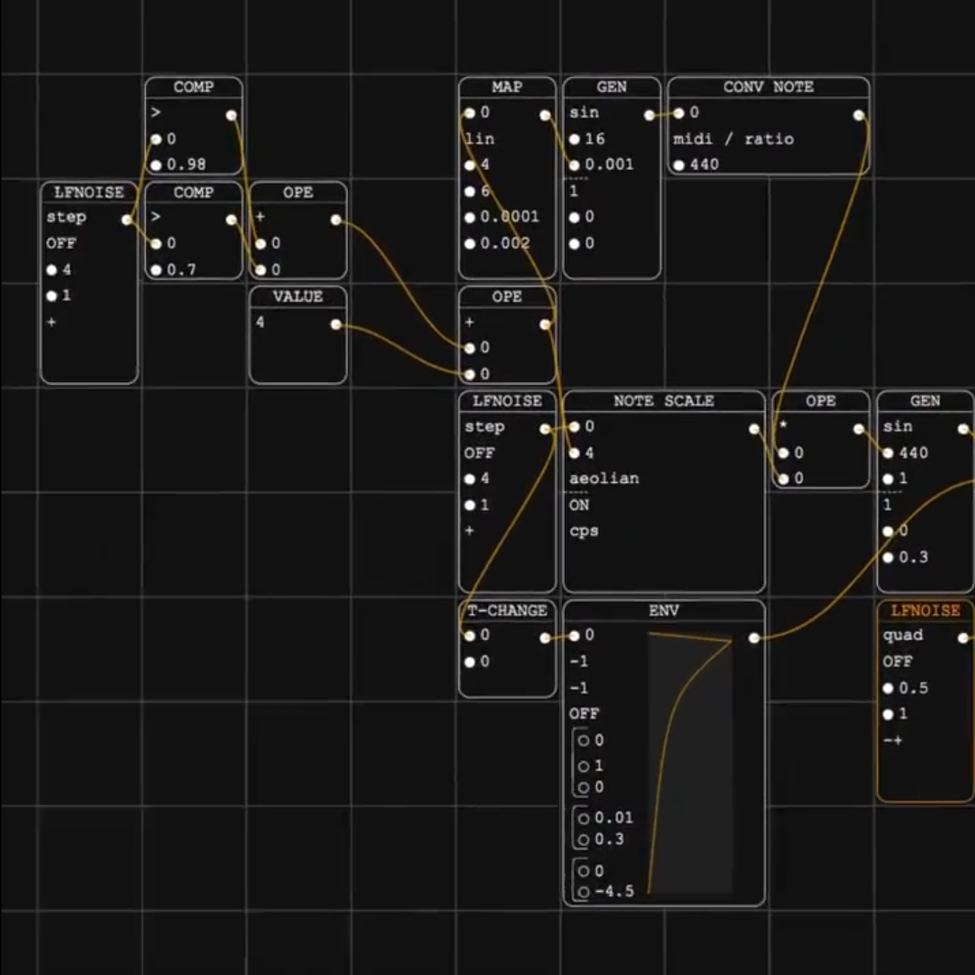Select the MAP node by its title

506,87
